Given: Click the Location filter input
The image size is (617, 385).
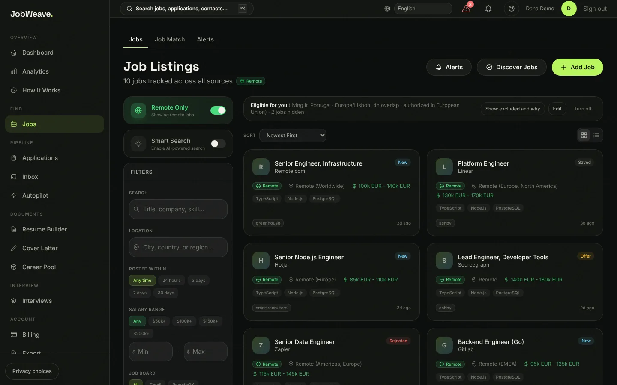Looking at the screenshot, I should pyautogui.click(x=178, y=247).
